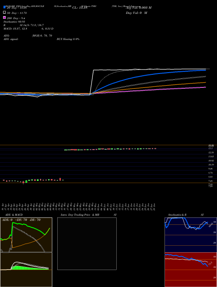Click the 'CL: 13.38' close price text
Image resolution: width=217 pixels, height=287 pixels.
pos(80,8)
